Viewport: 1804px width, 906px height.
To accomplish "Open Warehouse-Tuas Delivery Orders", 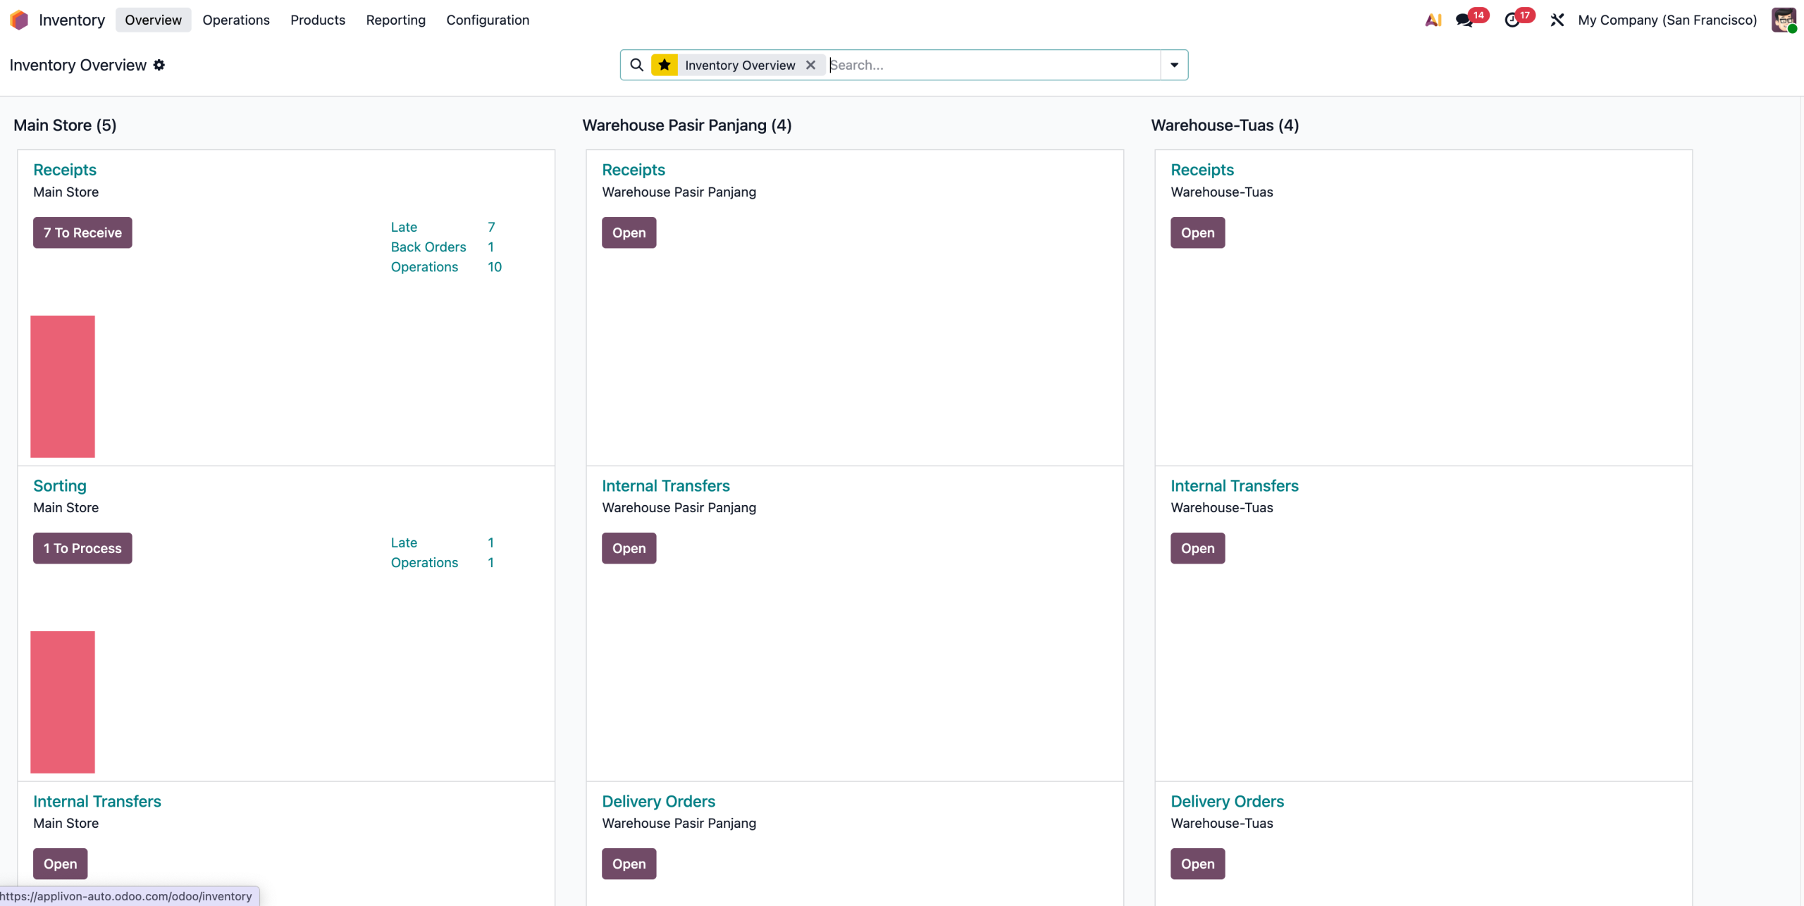I will click(x=1197, y=864).
